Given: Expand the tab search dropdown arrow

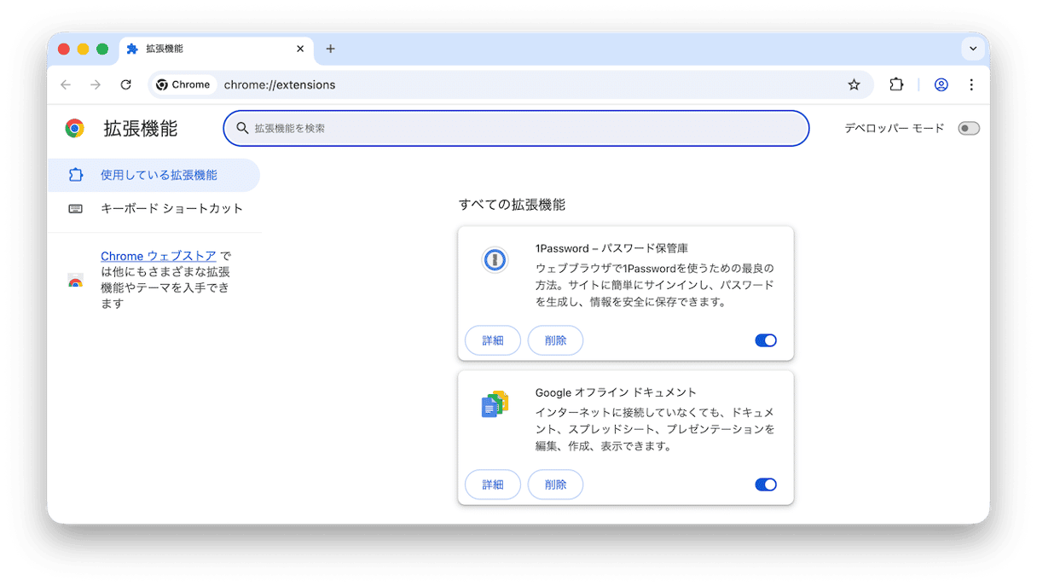Looking at the screenshot, I should point(973,49).
